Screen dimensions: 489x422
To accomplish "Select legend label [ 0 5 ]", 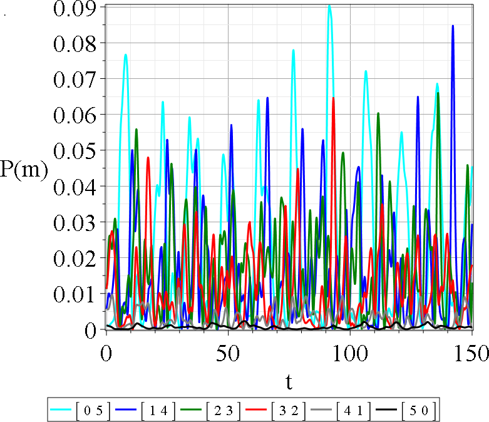I will (x=93, y=411).
